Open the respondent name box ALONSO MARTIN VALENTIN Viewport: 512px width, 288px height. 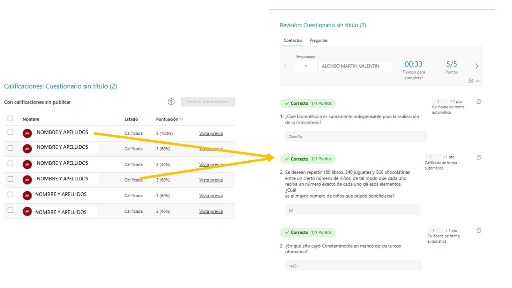(355, 66)
